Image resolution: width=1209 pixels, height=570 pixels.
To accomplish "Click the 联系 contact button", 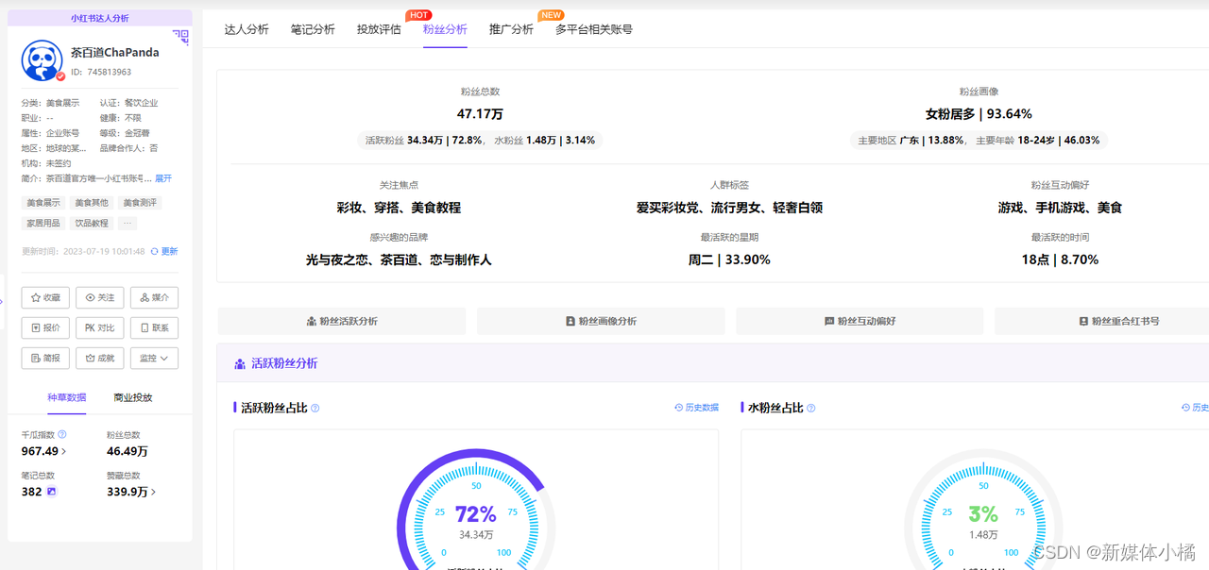I will [154, 327].
